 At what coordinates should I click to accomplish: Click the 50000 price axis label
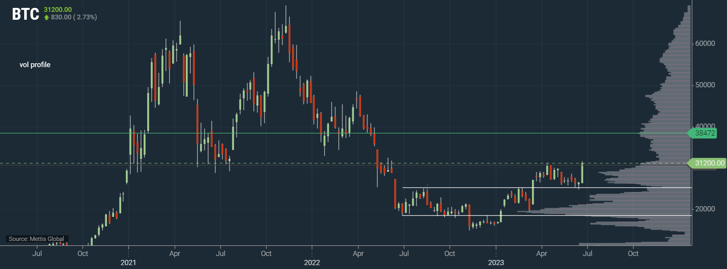705,85
